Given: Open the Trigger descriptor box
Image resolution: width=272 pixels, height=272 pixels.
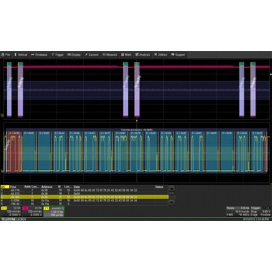Looking at the screenshot, I should 260,211.
